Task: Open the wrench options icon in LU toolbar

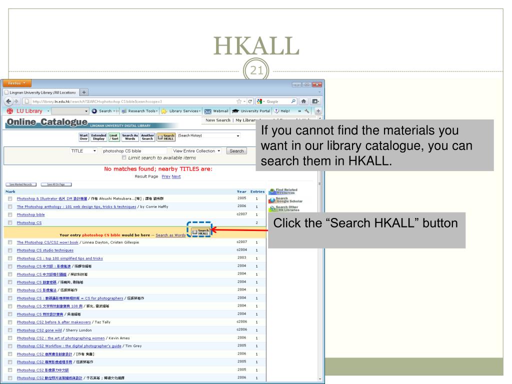Action: click(306, 111)
